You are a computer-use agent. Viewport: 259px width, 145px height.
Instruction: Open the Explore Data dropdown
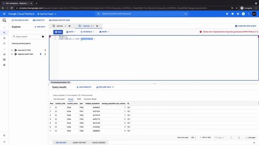coord(105,87)
